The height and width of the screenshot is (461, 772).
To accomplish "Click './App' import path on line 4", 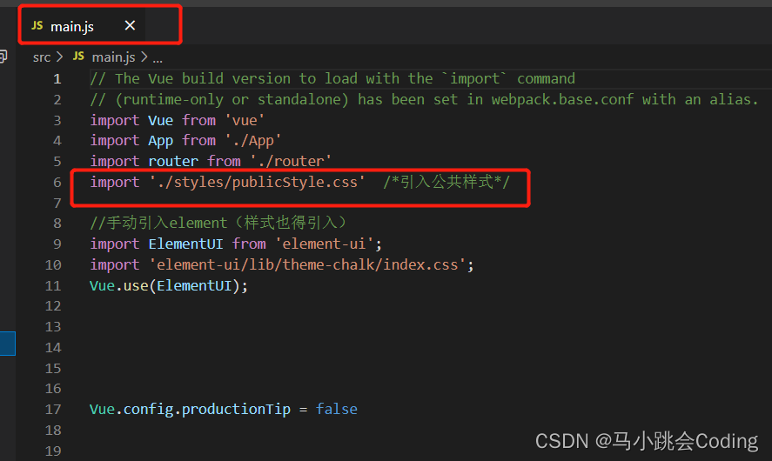I will [253, 141].
